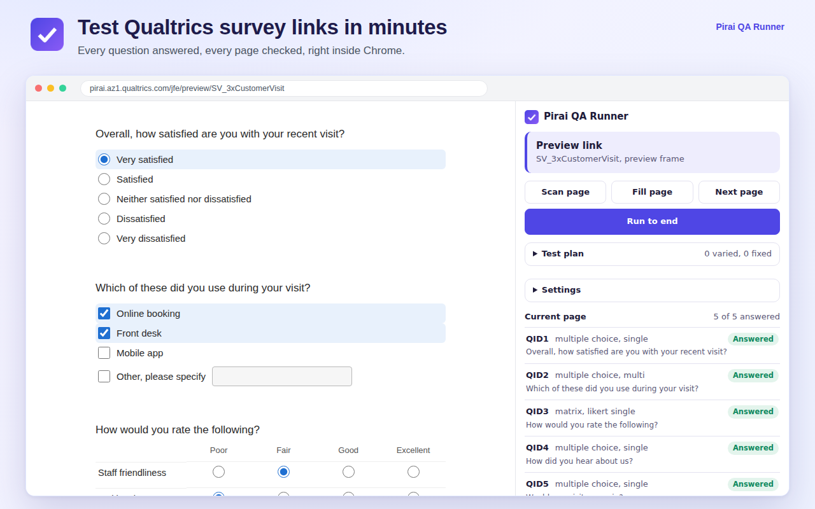The width and height of the screenshot is (815, 509).
Task: Select Excellent for Staff friendliness
Action: click(x=414, y=472)
